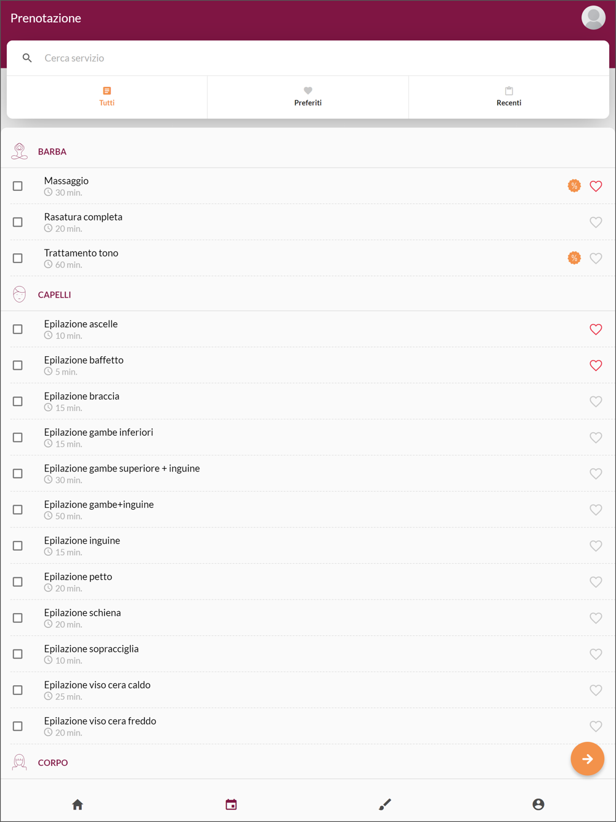Open the calendar booking icon
Screen dimensions: 616x822
231,804
